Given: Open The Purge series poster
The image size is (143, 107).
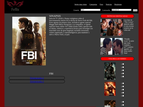Looking at the screenshot, I should point(110,104).
